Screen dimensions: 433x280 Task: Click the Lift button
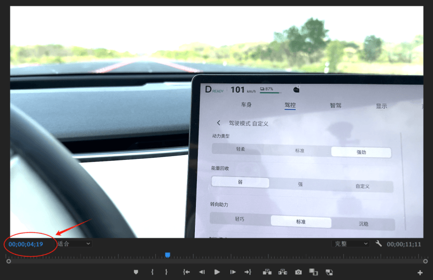267,272
